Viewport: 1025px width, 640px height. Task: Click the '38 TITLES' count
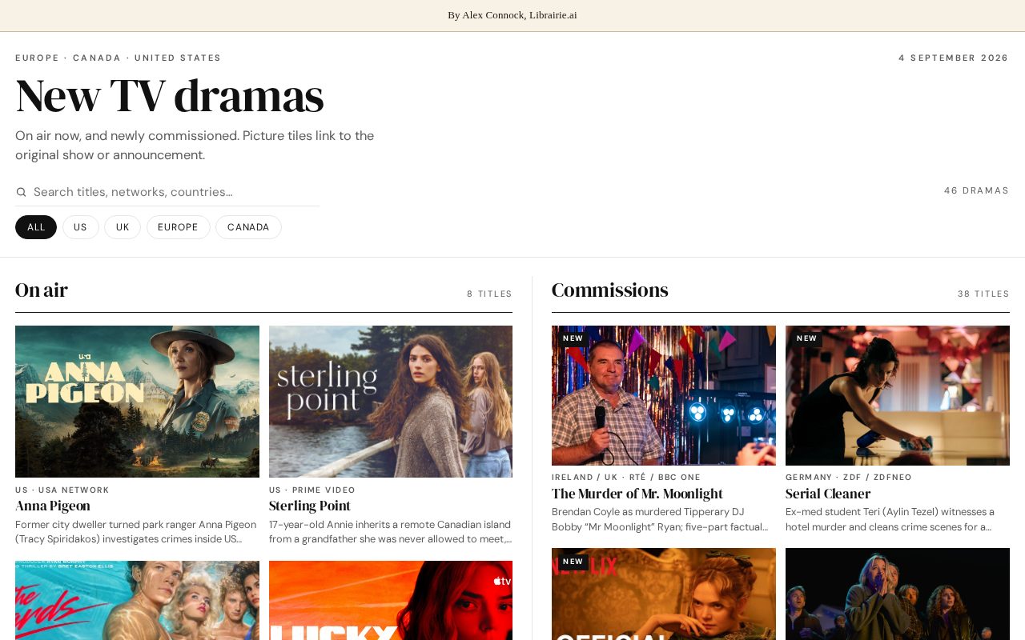(983, 294)
